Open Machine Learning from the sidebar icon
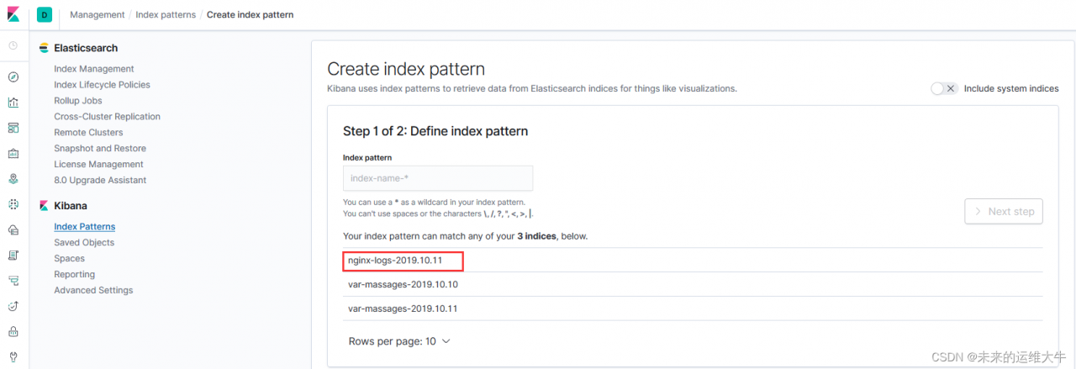Viewport: 1076px width, 369px height. (x=13, y=203)
